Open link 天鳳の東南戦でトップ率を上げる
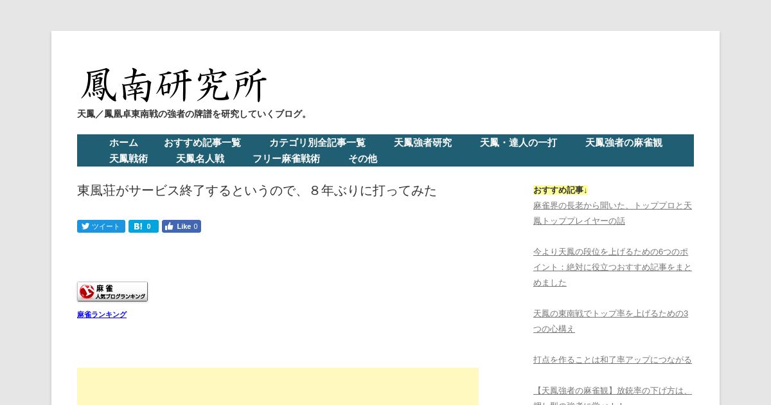This screenshot has width=771, height=405. pos(610,321)
